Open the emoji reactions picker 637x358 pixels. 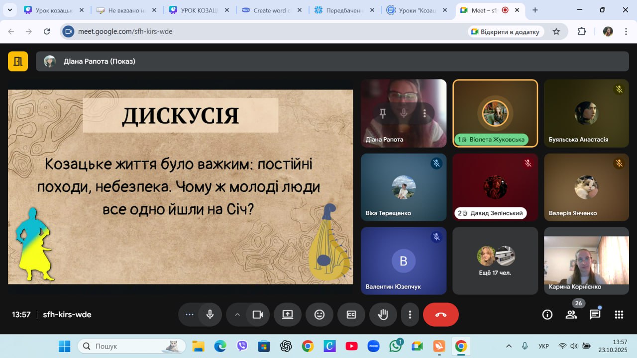point(319,315)
